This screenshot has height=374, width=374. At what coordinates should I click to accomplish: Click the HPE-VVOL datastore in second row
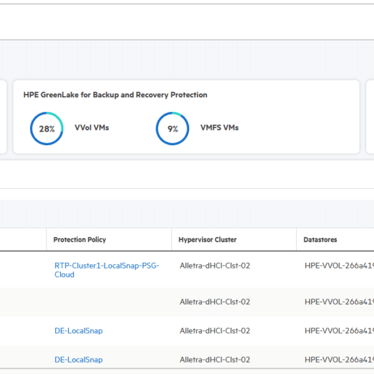click(339, 302)
